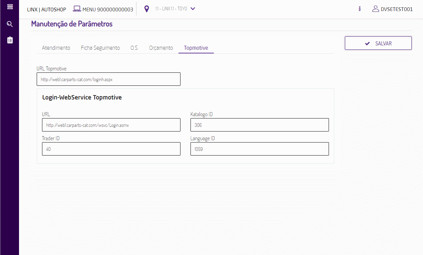Open the Ficha Seguimento tab
The image size is (423, 255).
click(100, 48)
